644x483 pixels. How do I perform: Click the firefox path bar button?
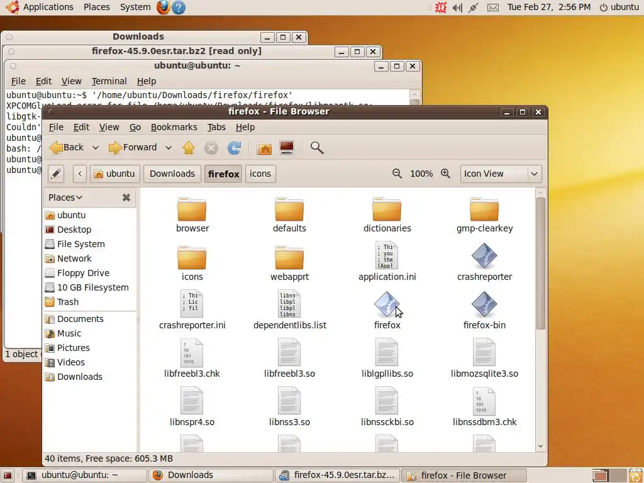tap(223, 174)
